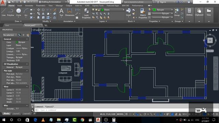
Task: Click the Doors layer green color swatch
Action: click(102, 10)
